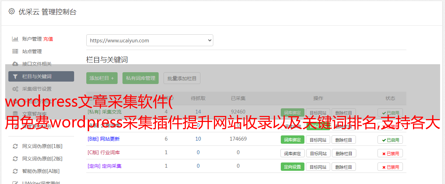
Task: Open the 账户管理 menu item
Action: (32, 39)
